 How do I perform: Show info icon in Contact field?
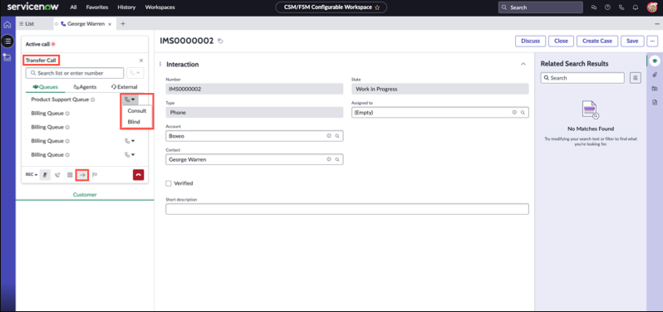click(x=328, y=159)
